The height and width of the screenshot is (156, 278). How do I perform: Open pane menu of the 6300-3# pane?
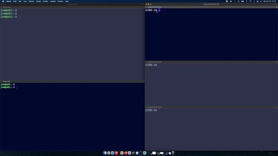[276, 107]
